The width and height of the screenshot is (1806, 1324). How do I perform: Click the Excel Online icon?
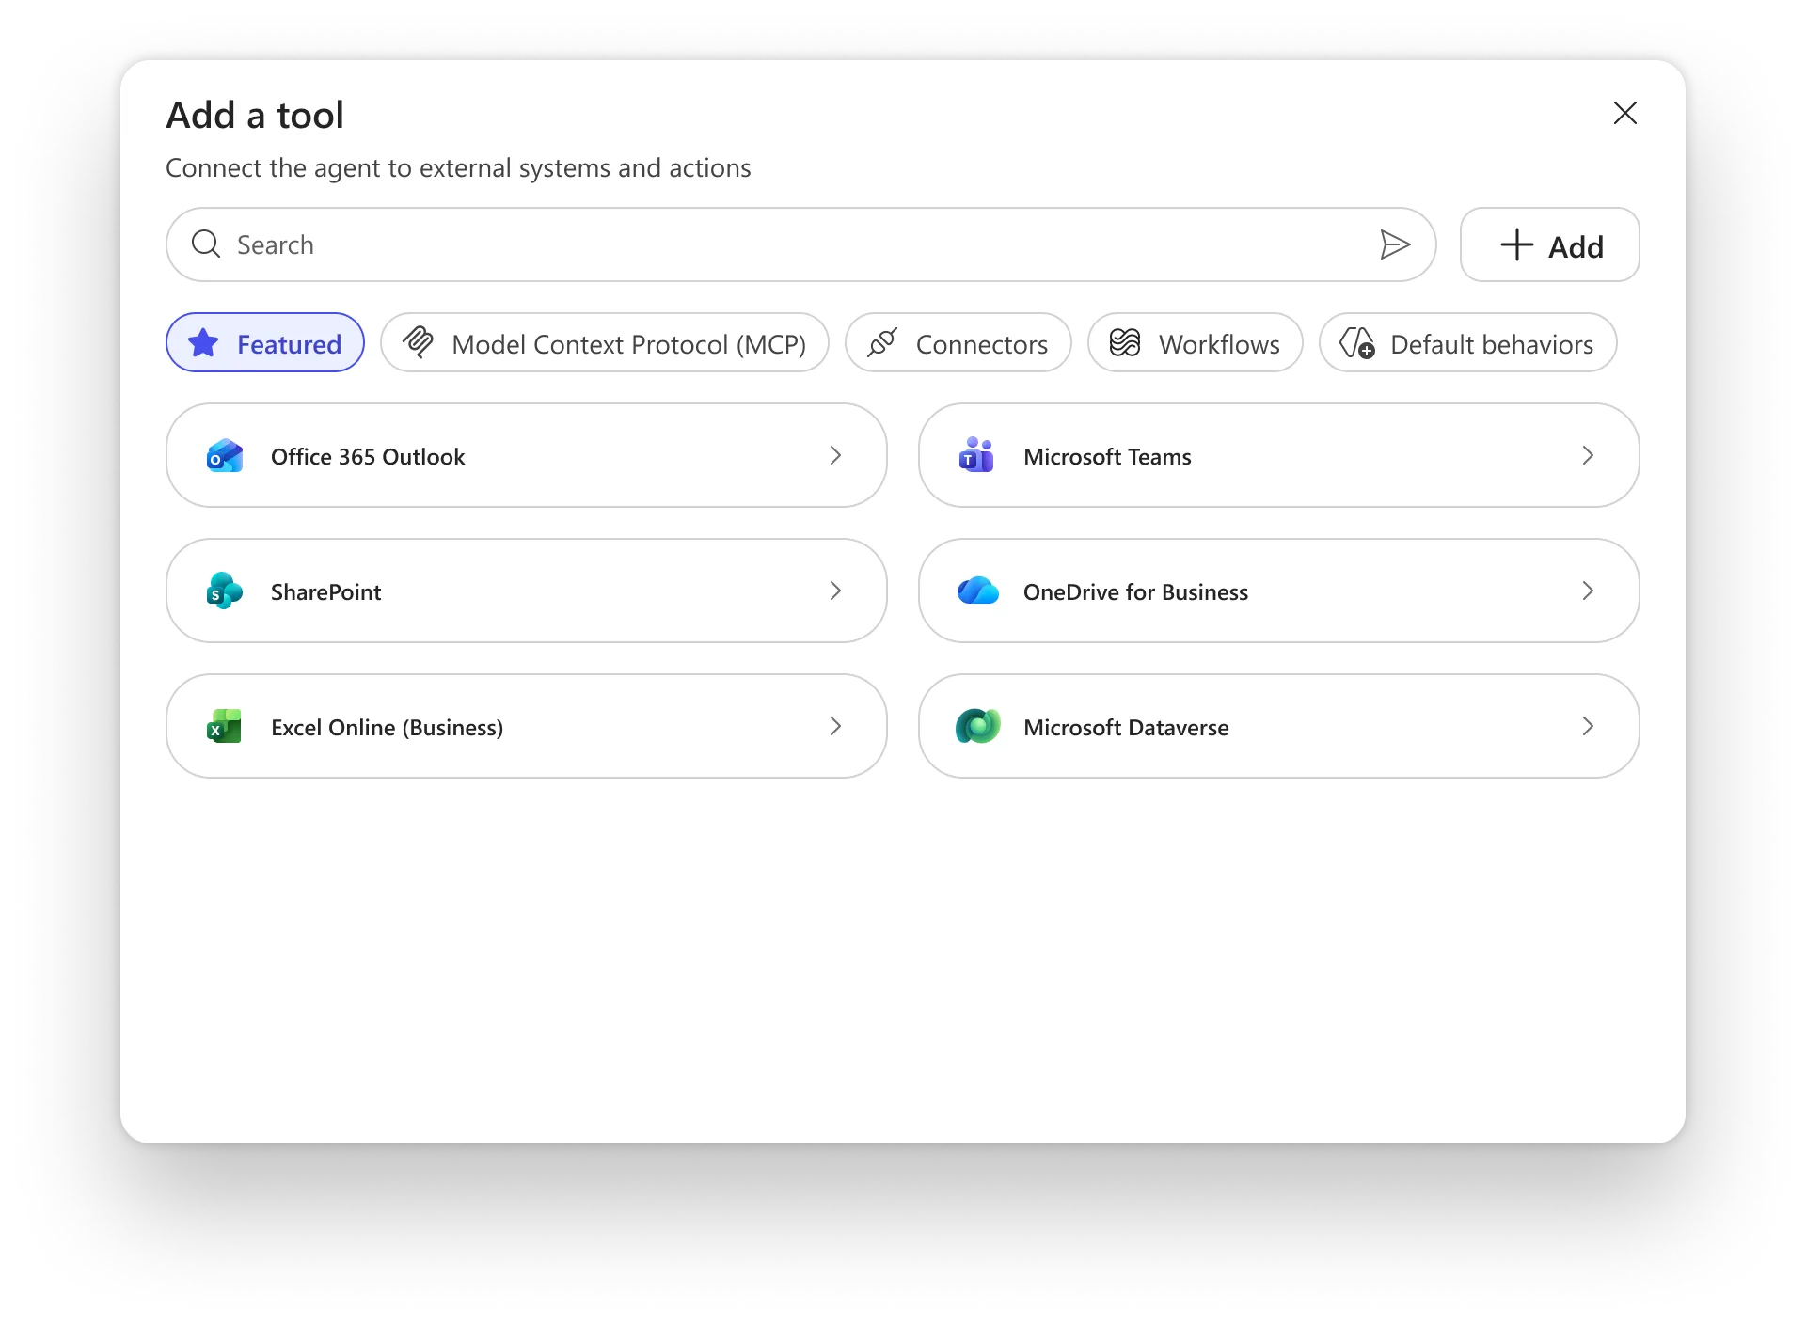point(225,727)
